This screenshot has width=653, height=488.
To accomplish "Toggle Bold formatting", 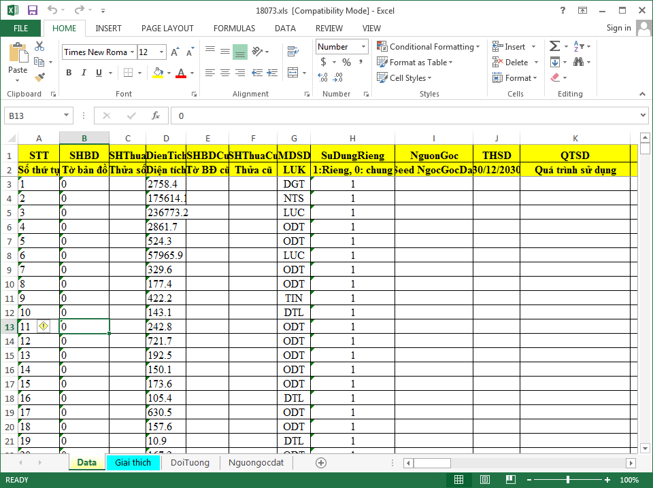I will 69,73.
